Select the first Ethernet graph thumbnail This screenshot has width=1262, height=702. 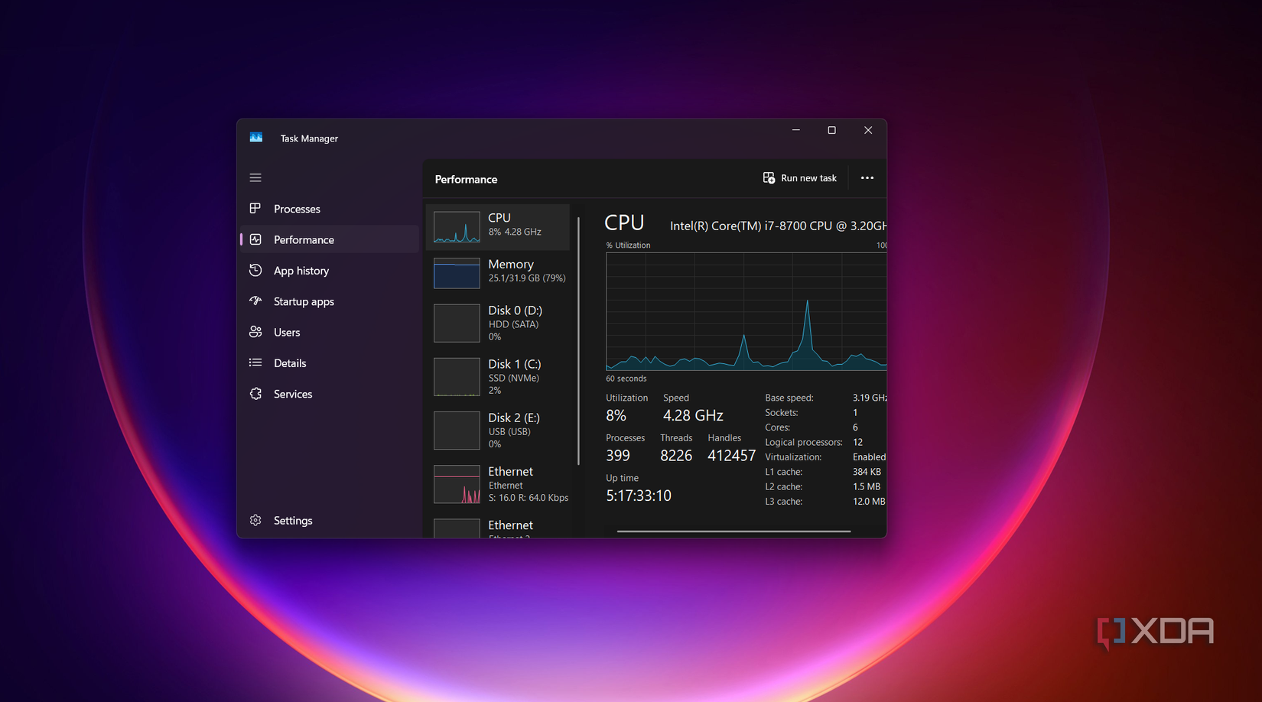point(457,484)
